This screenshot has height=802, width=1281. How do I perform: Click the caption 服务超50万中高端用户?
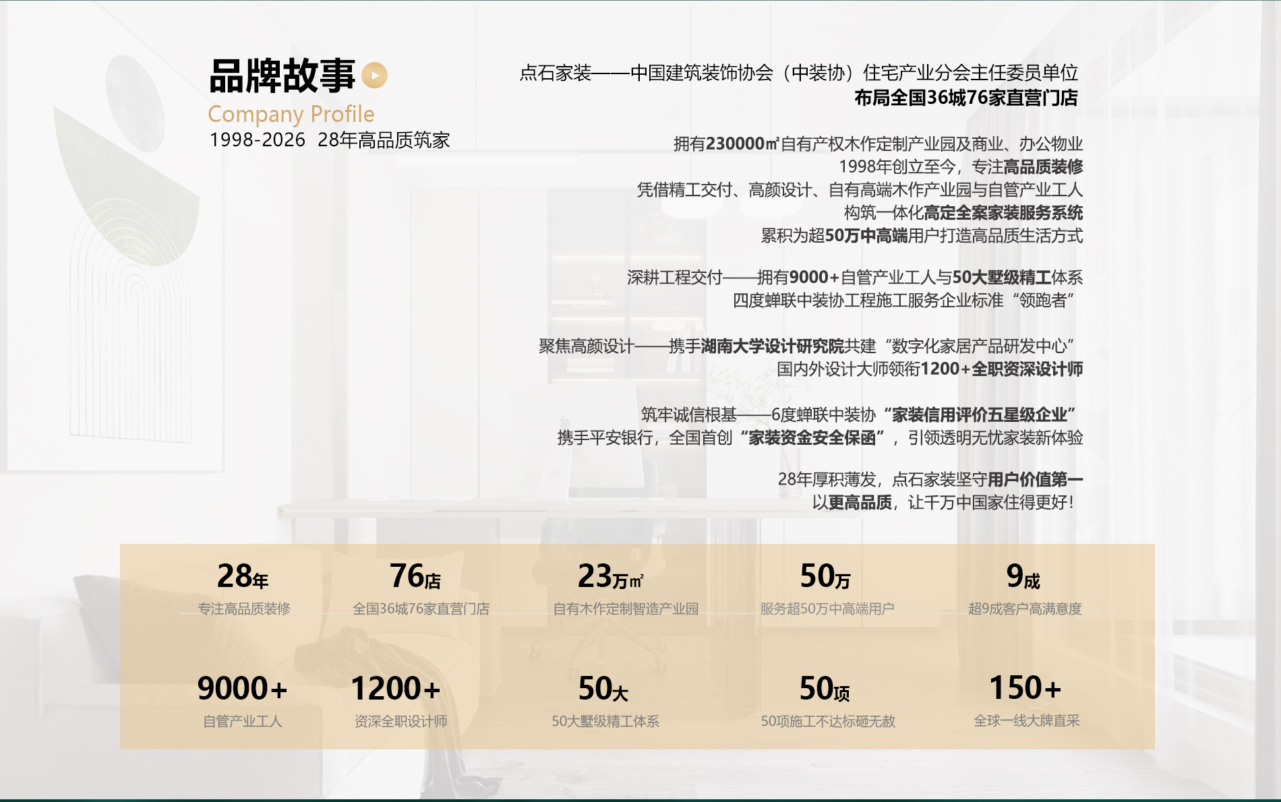coord(827,609)
